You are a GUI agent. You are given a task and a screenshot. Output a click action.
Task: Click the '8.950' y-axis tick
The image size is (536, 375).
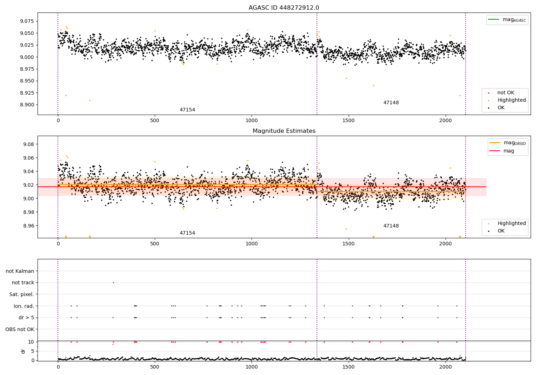click(x=27, y=81)
